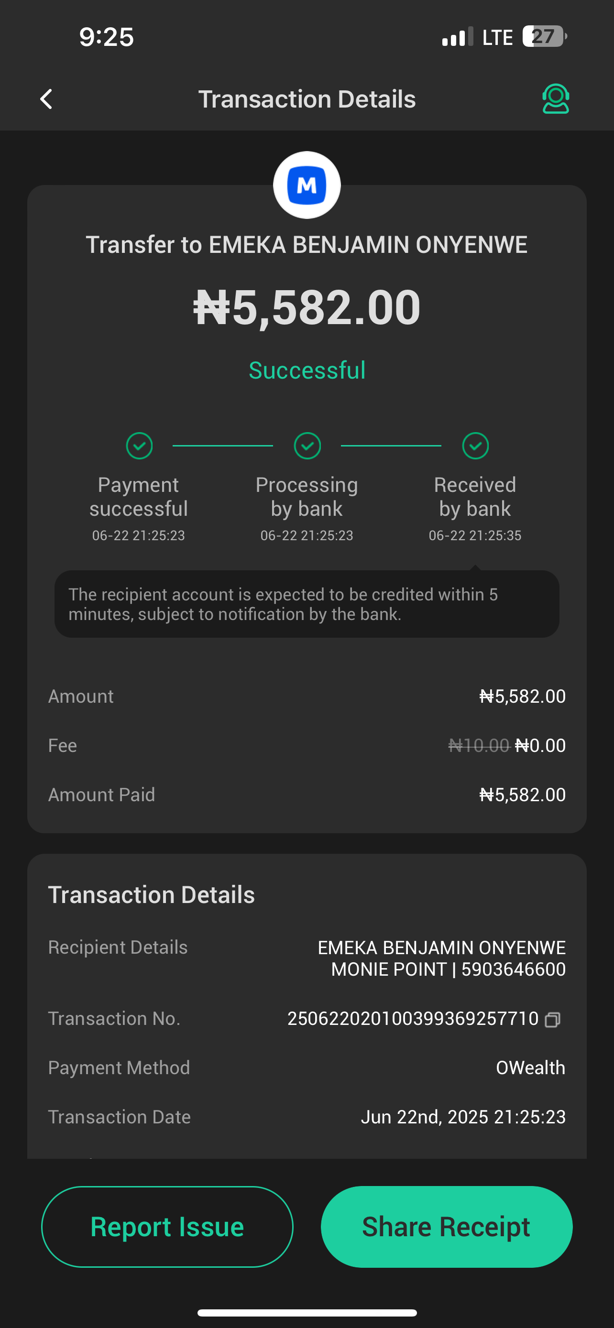
Task: Tap the signal strength bars icon
Action: tap(457, 37)
